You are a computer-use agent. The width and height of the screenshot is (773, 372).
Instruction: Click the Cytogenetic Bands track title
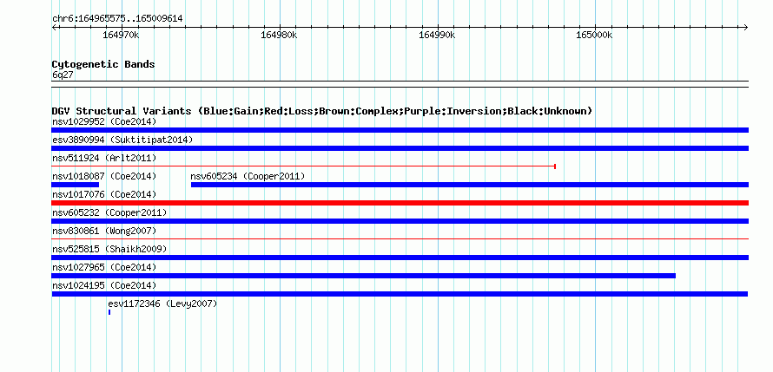click(103, 64)
